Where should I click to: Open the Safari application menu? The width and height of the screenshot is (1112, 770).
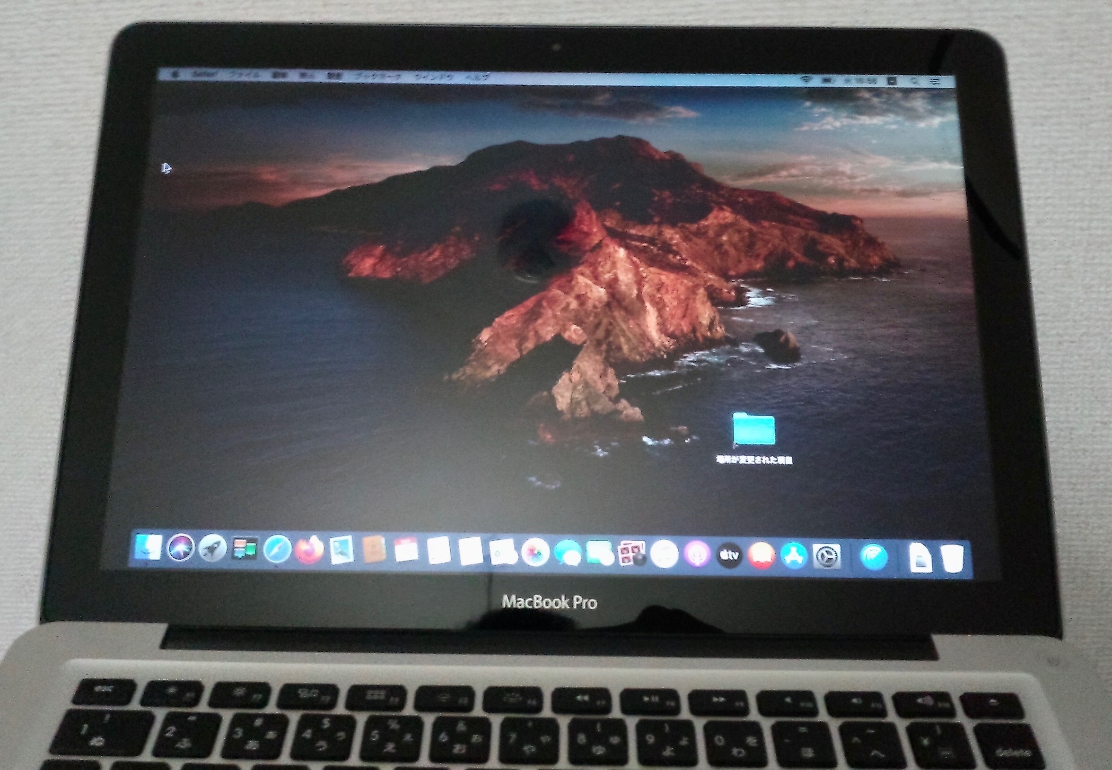point(204,75)
